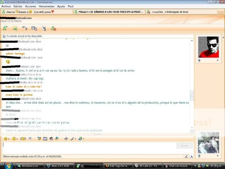Open the Plus! menu

click(71, 6)
